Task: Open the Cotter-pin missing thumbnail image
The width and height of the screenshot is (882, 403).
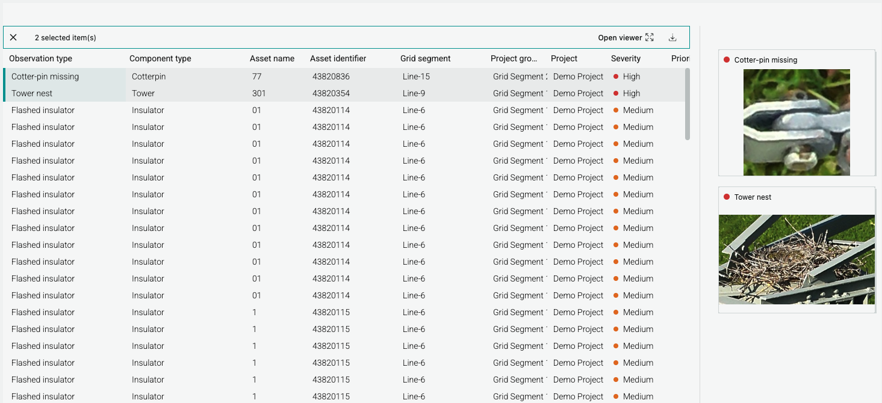Action: coord(796,122)
